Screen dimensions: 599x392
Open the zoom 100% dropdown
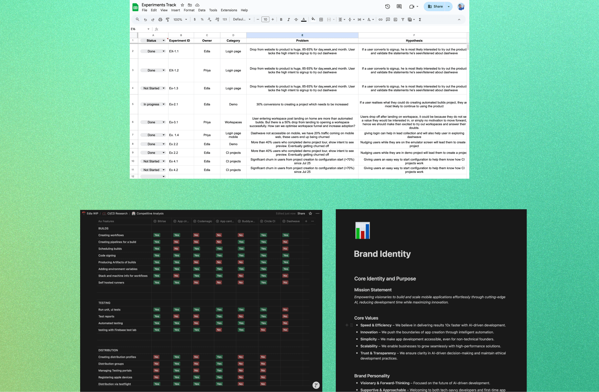pos(180,19)
